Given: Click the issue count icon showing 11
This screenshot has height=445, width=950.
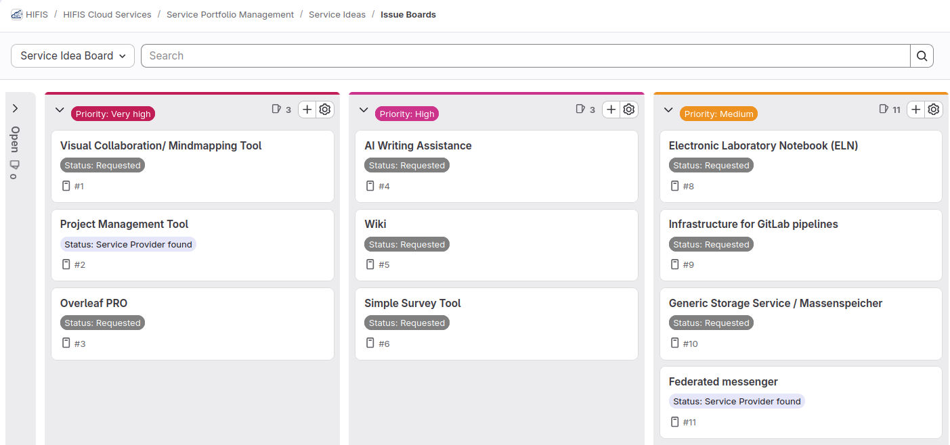Looking at the screenshot, I should pyautogui.click(x=884, y=109).
